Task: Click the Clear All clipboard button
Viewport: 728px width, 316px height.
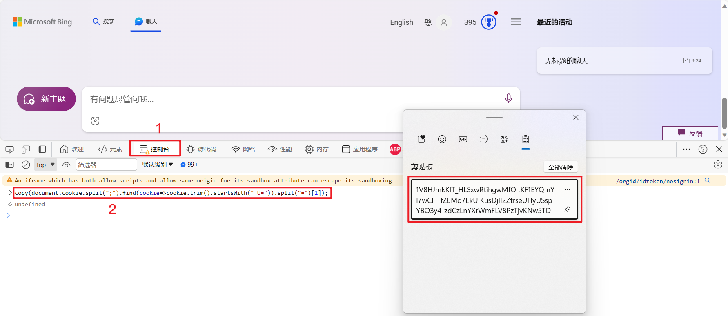Action: (560, 167)
